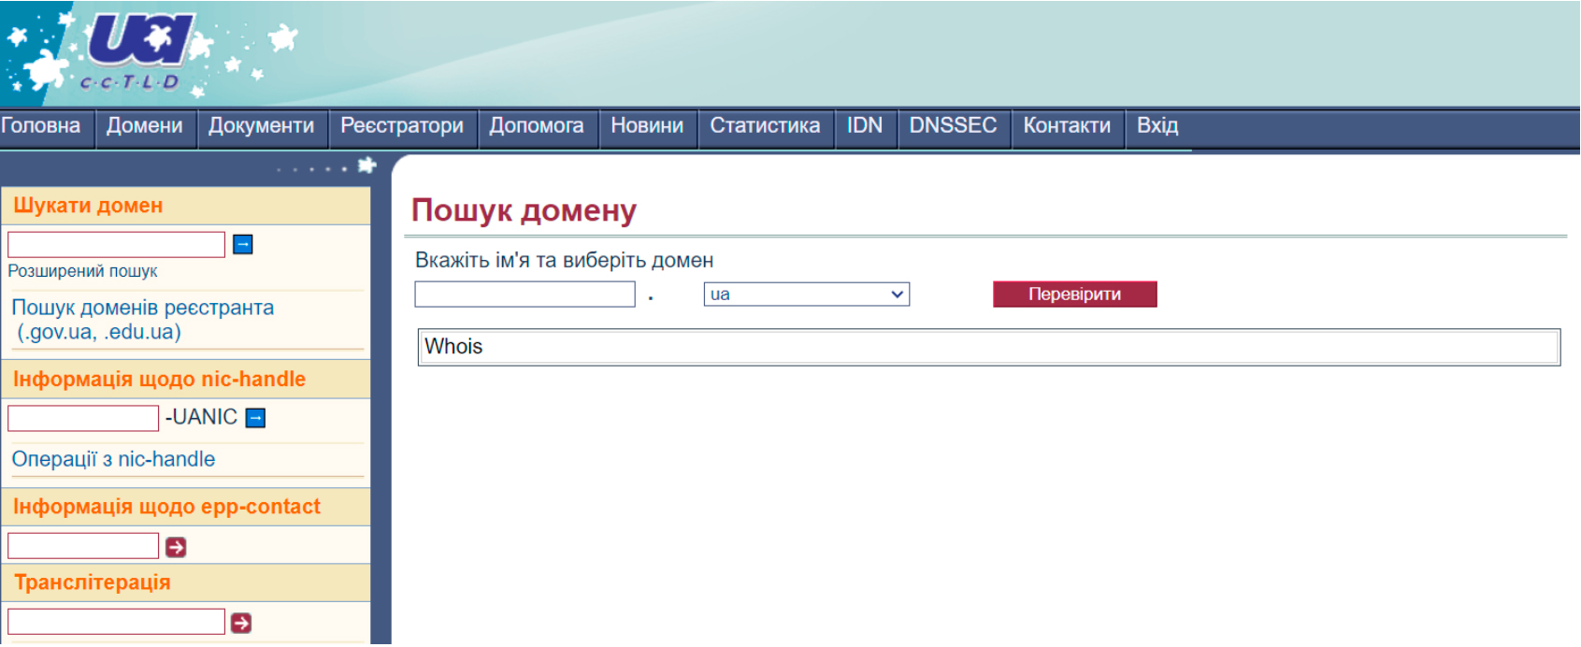Focus the sidebar Шукати домен input field
The image size is (1581, 647).
point(117,244)
